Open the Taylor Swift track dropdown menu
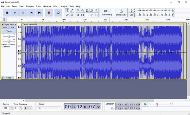 click(10, 24)
